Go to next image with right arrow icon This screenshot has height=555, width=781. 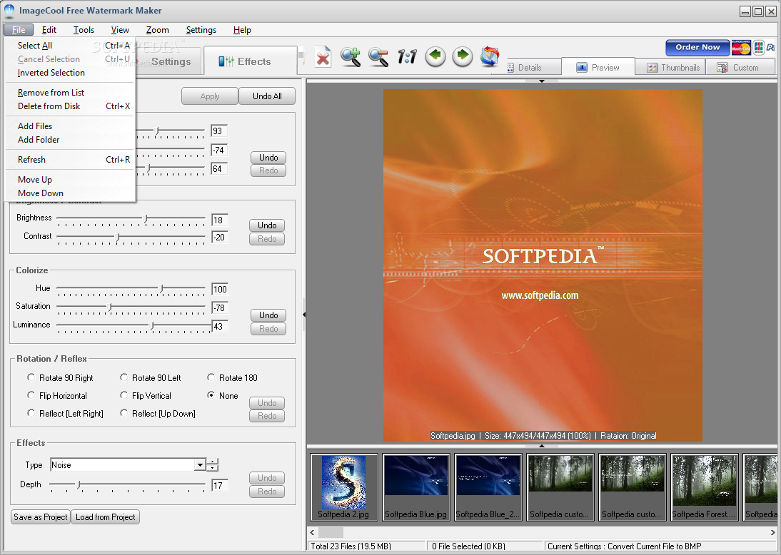[x=462, y=57]
